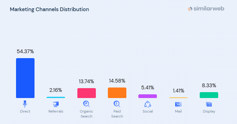This screenshot has width=237, height=124.
Task: Select the thin light-blue Referrals bar
Action: (x=56, y=97)
